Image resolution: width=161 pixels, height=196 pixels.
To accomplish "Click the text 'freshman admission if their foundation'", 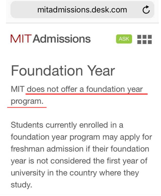I will point(80,149).
